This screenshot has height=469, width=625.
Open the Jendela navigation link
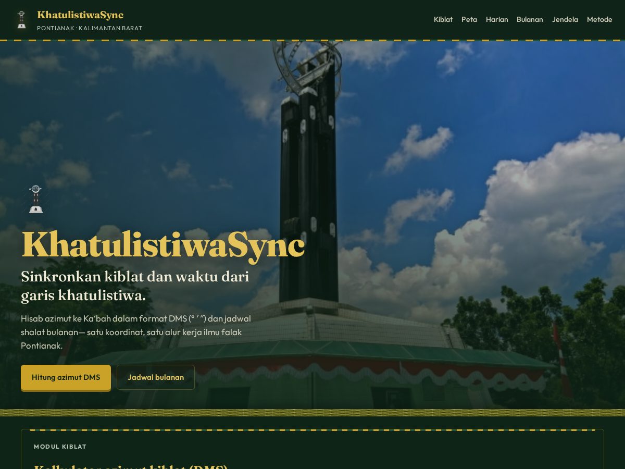point(565,19)
